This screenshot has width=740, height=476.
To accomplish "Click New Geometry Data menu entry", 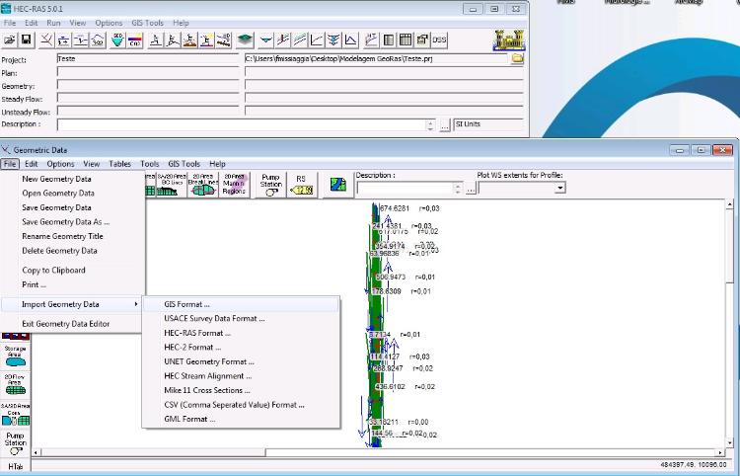I will click(72, 179).
